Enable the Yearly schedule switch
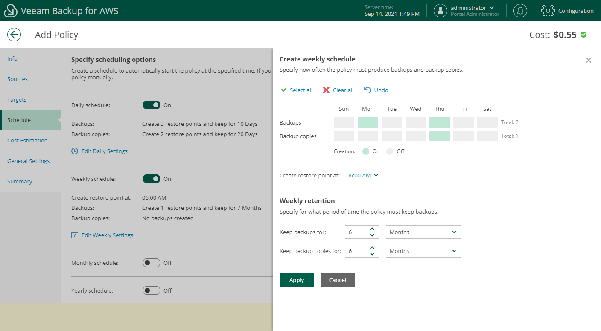Viewport: 601px width, 331px height. click(152, 290)
